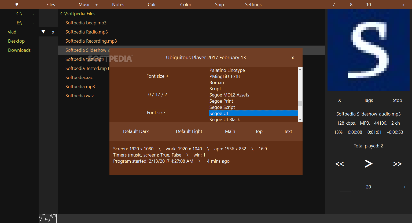The image size is (412, 223).
Task: Select Softpedia.wav file
Action: tap(80, 96)
